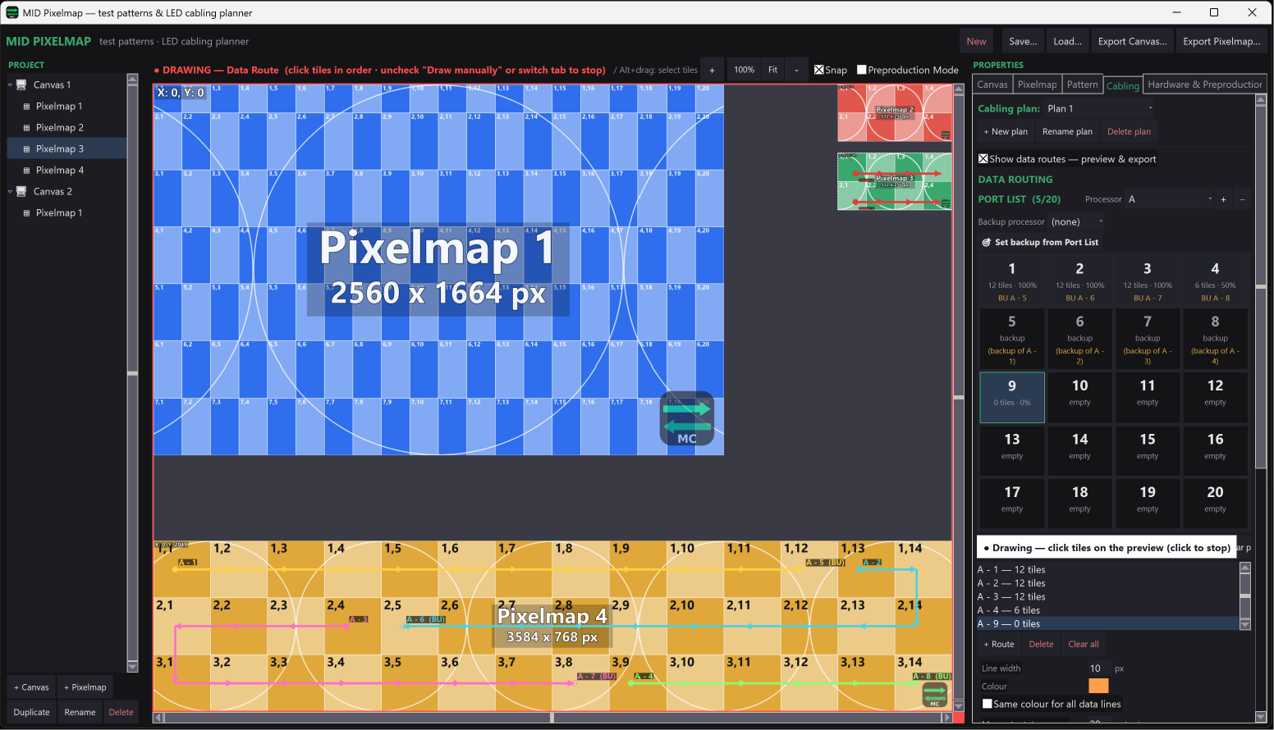
Task: Add a processor with the plus button
Action: 1223,199
